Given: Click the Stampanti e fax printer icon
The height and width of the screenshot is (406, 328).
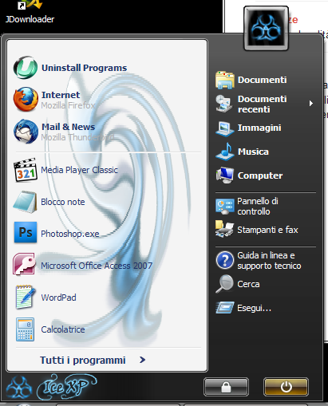Looking at the screenshot, I should 224,229.
